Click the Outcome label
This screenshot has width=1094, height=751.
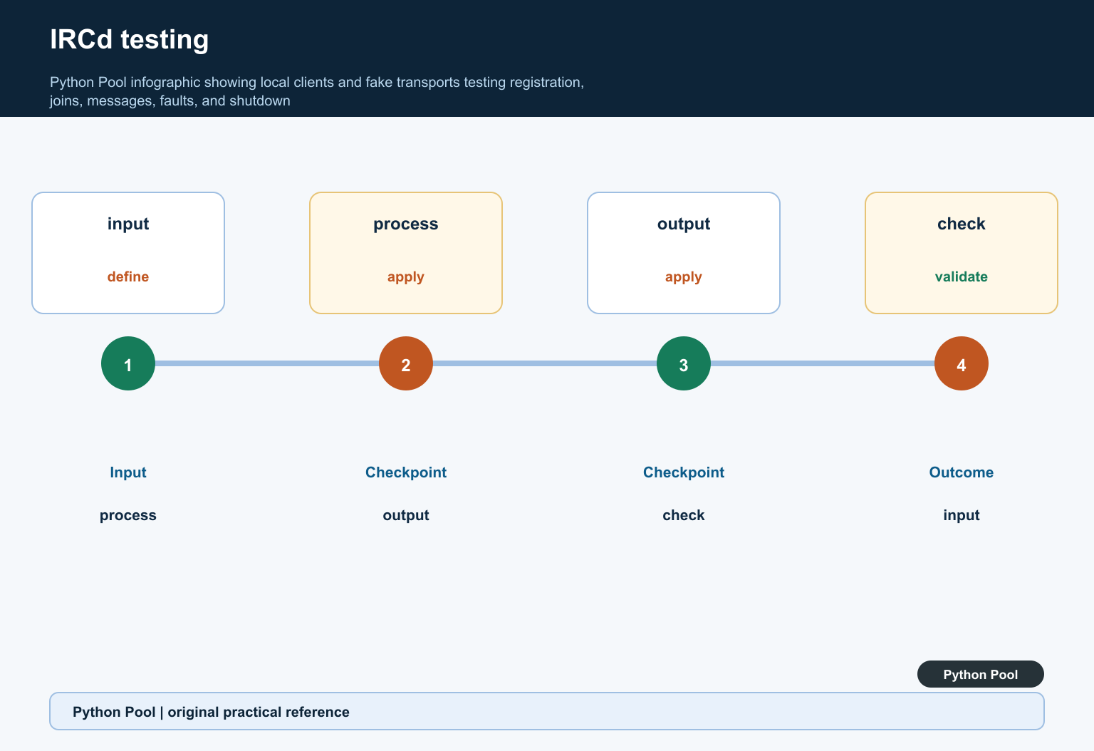pos(962,472)
